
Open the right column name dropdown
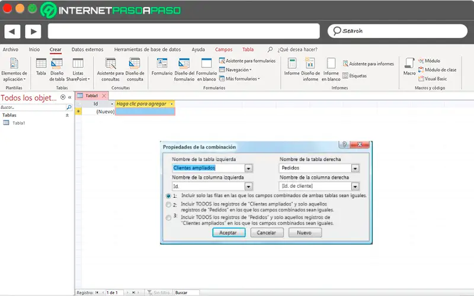[x=355, y=186]
